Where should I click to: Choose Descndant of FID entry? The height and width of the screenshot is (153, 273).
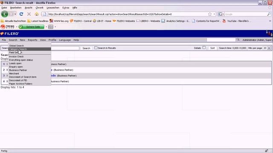(29, 80)
